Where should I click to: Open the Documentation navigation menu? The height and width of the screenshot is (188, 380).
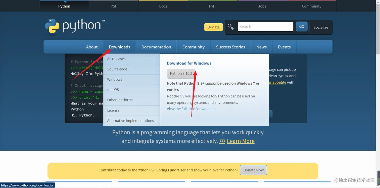(156, 47)
